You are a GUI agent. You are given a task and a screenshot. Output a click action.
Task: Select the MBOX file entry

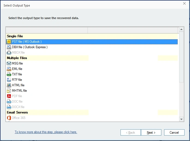point(92,53)
